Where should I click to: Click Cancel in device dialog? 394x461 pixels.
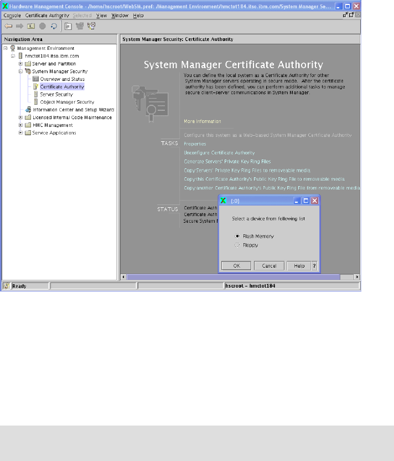(x=269, y=266)
